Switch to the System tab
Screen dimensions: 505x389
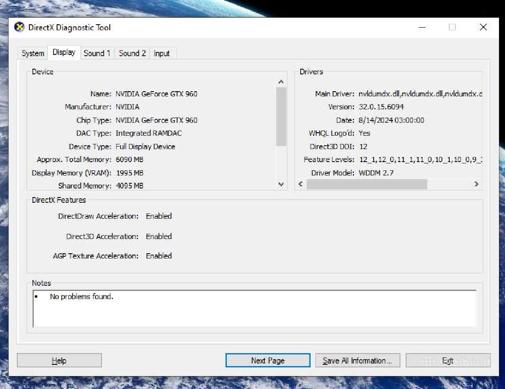click(x=33, y=53)
